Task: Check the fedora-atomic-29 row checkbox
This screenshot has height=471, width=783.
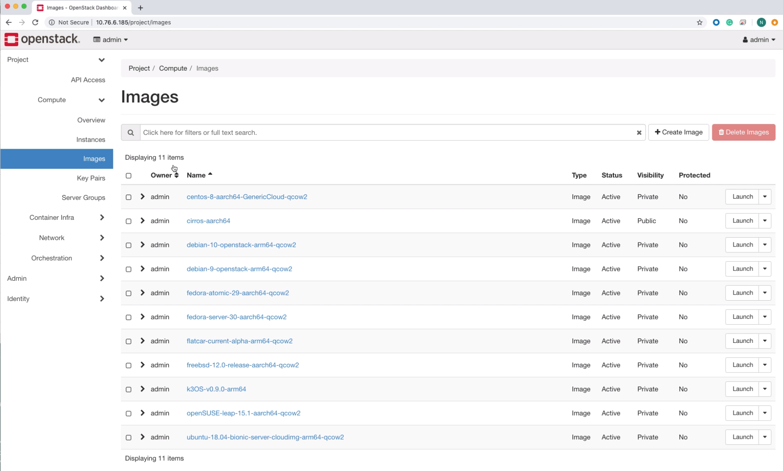Action: pyautogui.click(x=129, y=293)
